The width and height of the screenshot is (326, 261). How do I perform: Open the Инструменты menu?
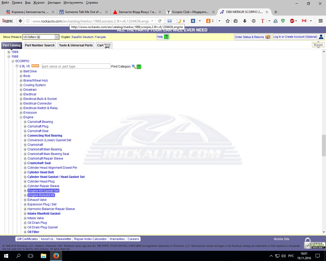pyautogui.click(x=73, y=3)
